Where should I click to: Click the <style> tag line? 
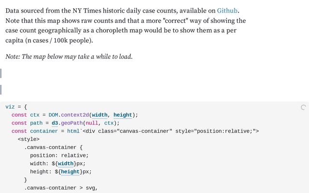tap(28, 139)
